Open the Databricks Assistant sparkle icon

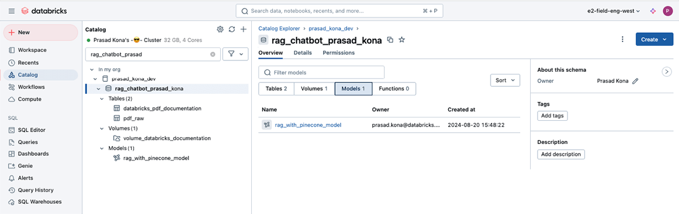[x=652, y=11]
